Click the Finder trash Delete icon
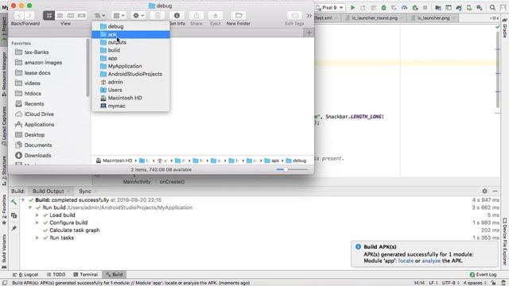Viewport: 509px width, 286px height. pyautogui.click(x=157, y=15)
